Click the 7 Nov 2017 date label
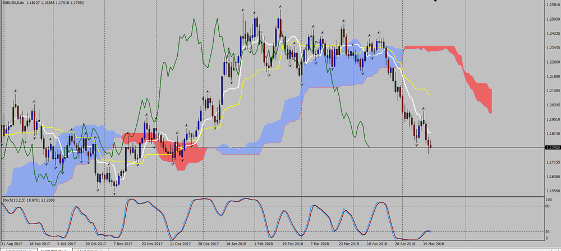This screenshot has height=251, width=561. 123,244
